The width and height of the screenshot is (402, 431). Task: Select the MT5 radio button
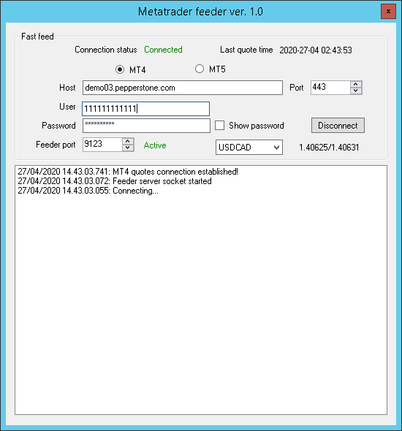200,69
